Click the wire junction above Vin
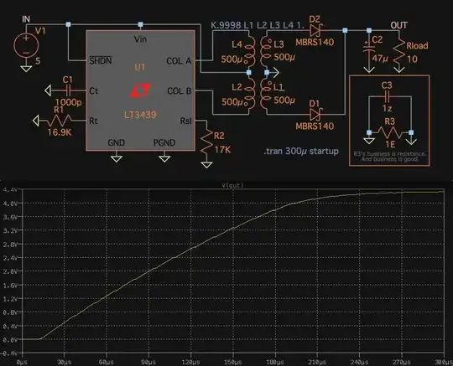The height and width of the screenshot is (366, 453). [140, 24]
